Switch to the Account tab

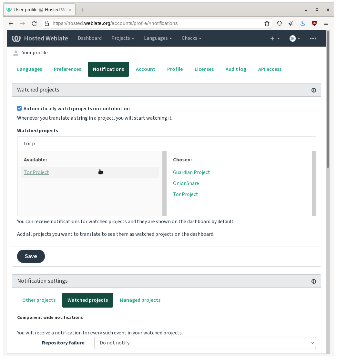145,69
